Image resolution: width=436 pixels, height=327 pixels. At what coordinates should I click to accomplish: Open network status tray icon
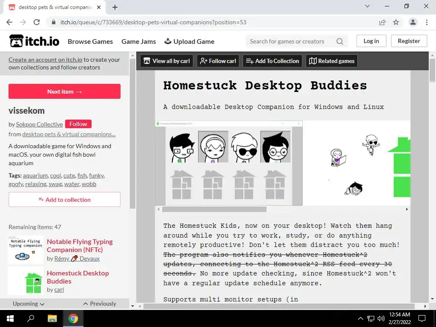tap(371, 318)
